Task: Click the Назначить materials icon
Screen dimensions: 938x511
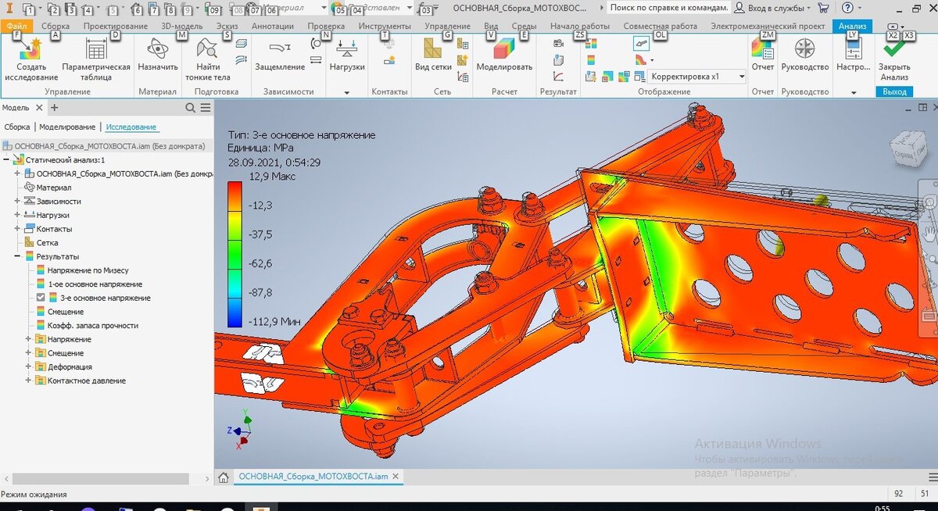Action: click(x=158, y=49)
